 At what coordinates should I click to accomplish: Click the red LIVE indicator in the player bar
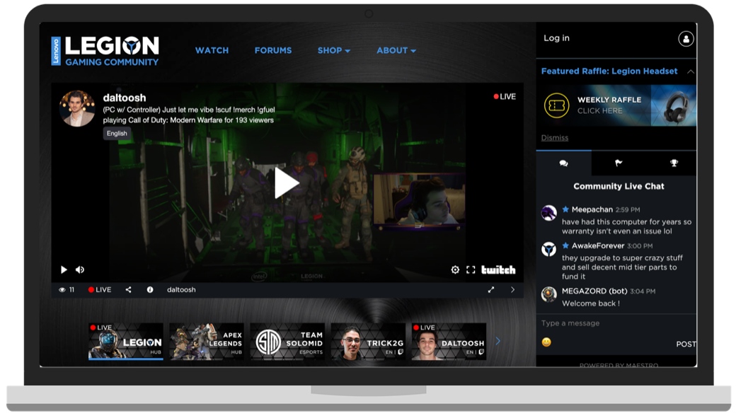100,290
